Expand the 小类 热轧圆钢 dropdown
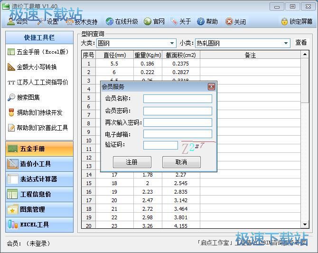The height and width of the screenshot is (253, 318). click(286, 43)
